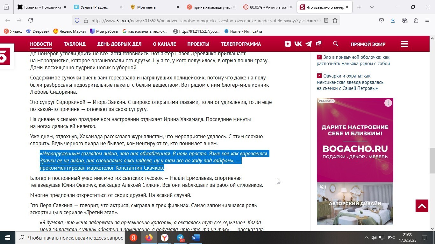Open the ТЕЛЕПРОГРАММА menu item
435x244 pixels.
pyautogui.click(x=241, y=44)
